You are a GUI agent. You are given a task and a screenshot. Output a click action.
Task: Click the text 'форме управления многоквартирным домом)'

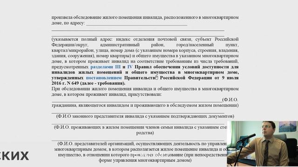coord(145,161)
